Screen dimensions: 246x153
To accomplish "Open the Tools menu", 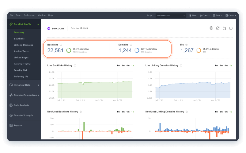I will click(x=18, y=15).
